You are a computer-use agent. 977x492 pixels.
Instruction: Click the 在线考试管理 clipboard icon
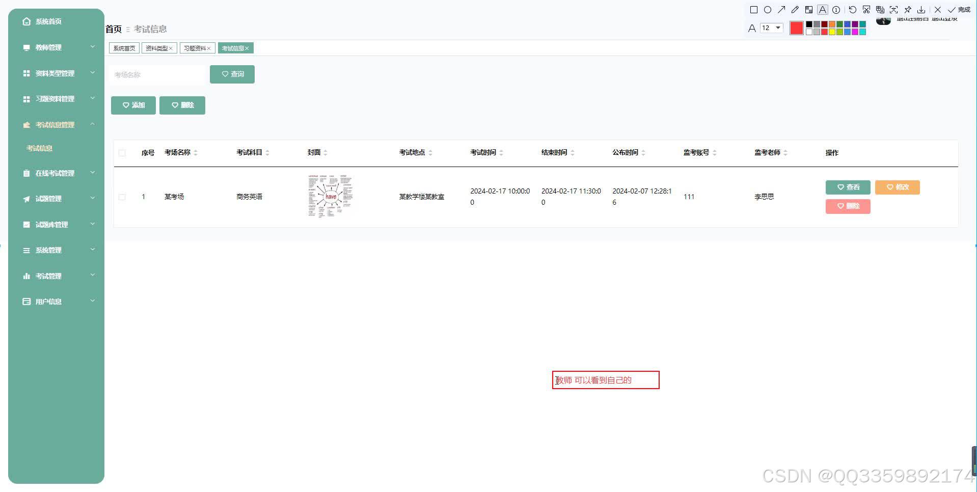point(26,173)
